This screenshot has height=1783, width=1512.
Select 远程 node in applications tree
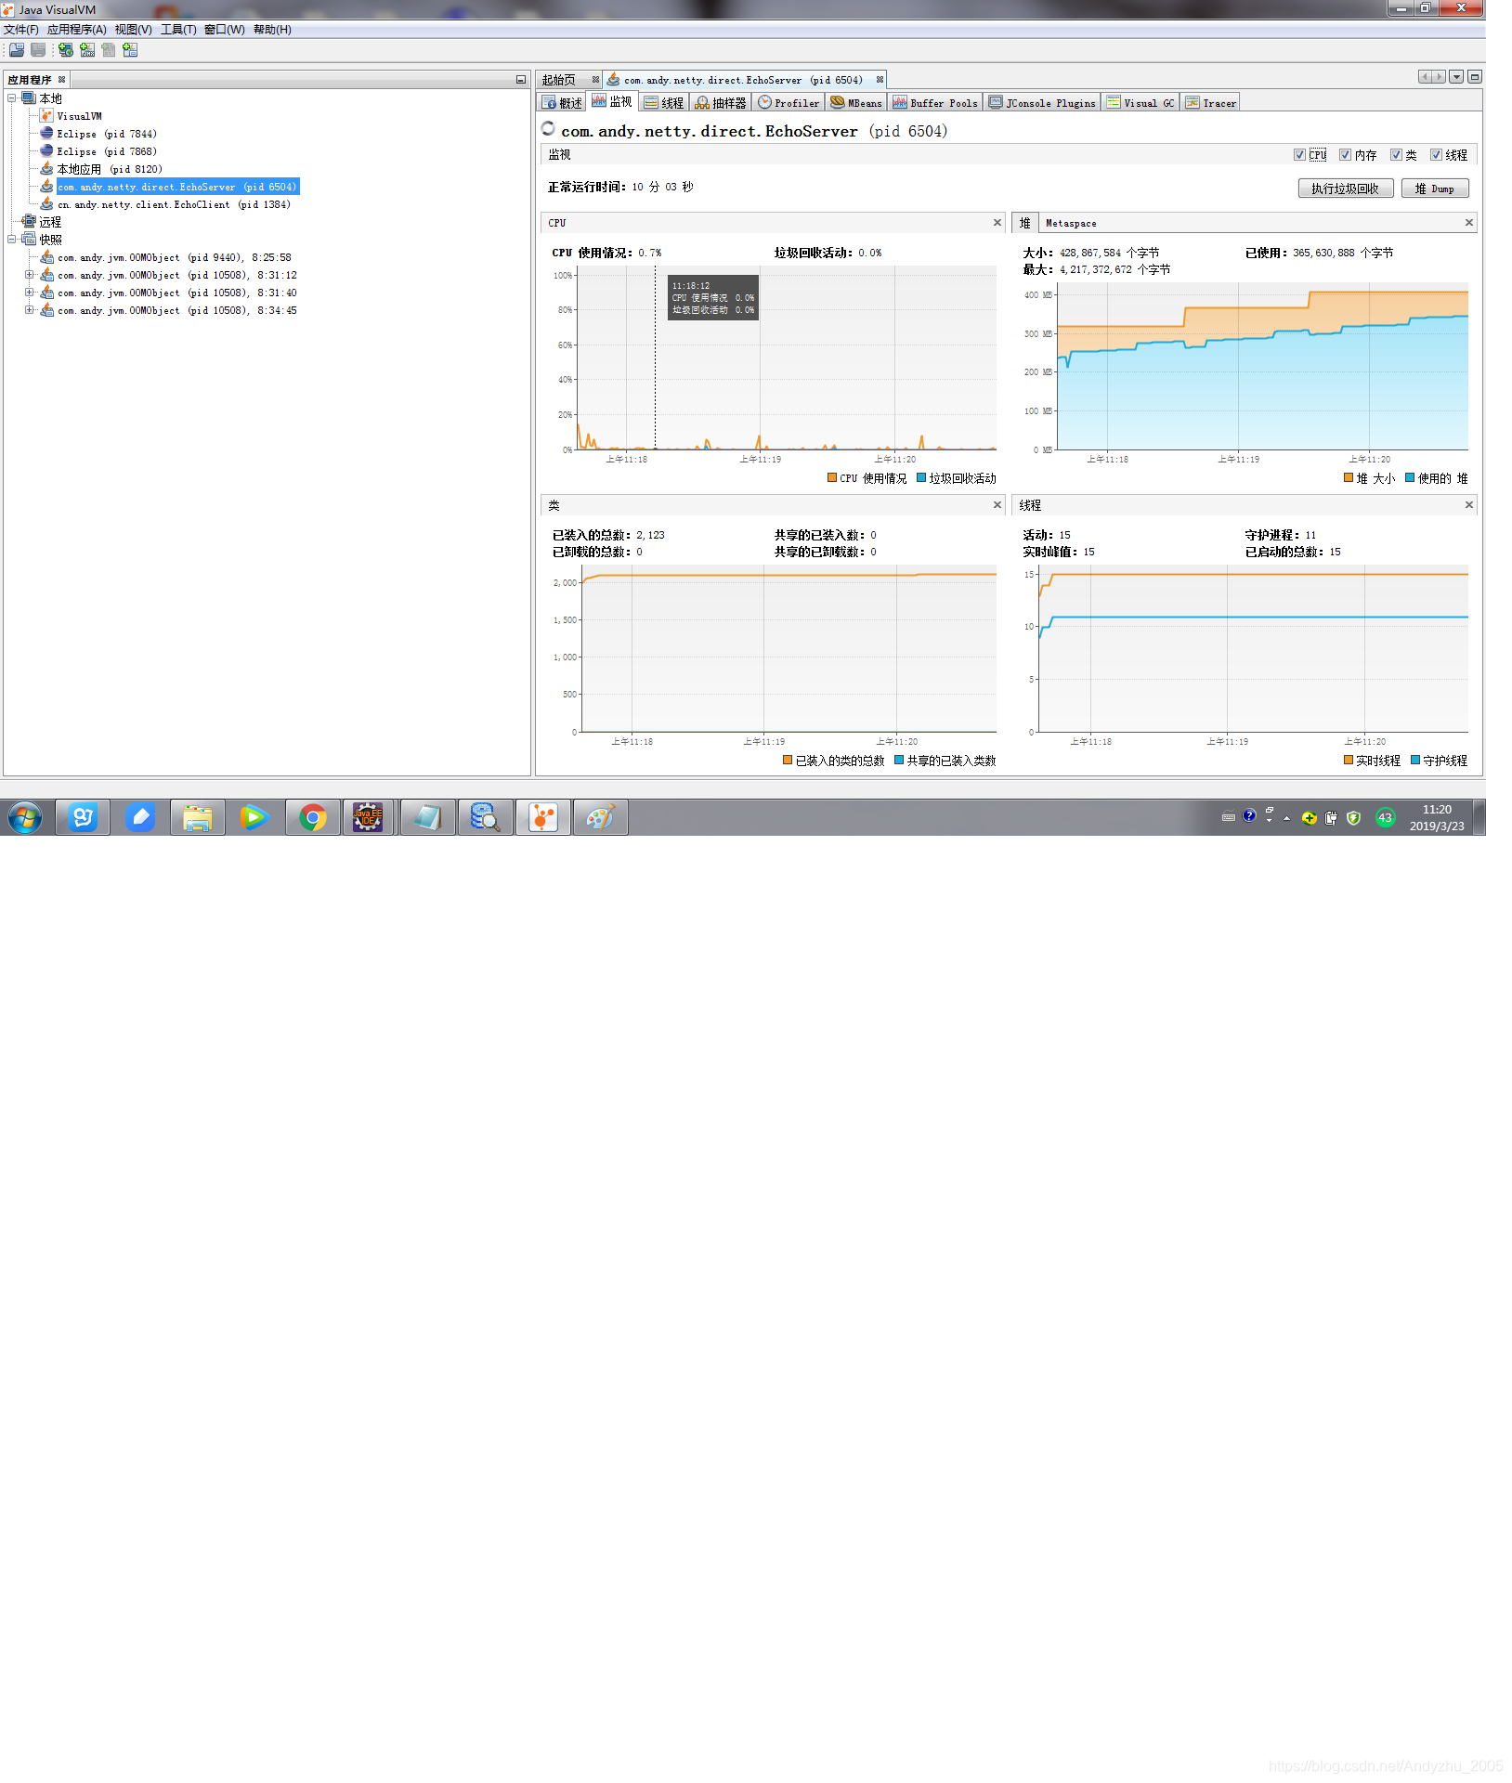[x=50, y=222]
